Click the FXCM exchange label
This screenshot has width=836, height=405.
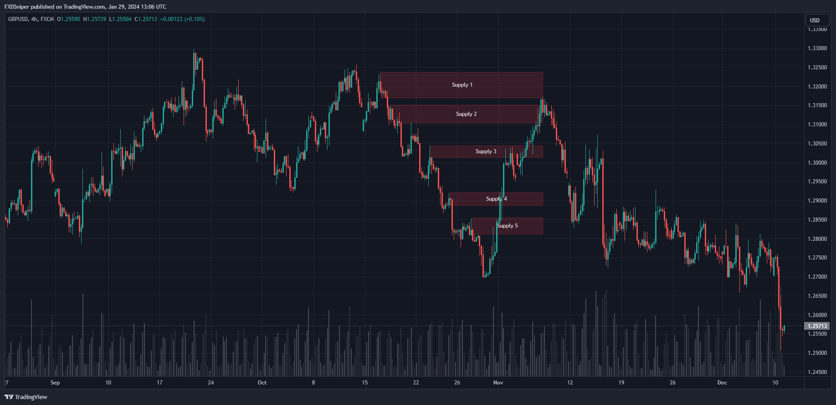tap(47, 19)
